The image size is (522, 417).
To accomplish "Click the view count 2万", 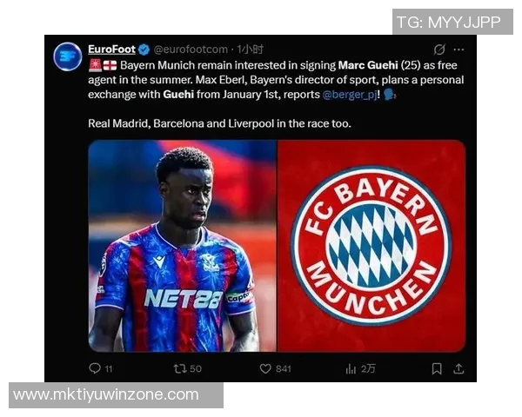I will pos(368,368).
